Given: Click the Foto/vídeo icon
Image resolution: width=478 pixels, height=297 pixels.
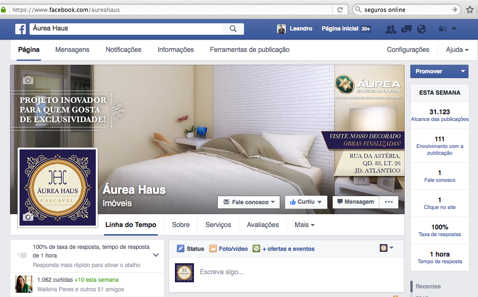Looking at the screenshot, I should pyautogui.click(x=213, y=248).
